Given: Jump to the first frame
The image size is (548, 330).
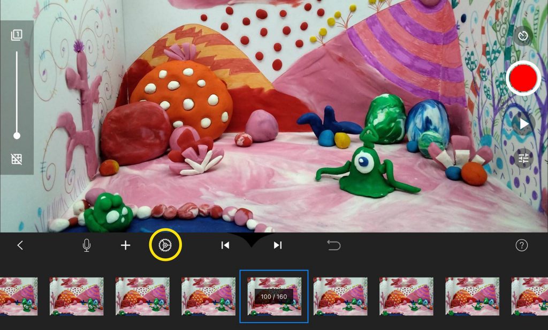Looking at the screenshot, I should pos(225,245).
